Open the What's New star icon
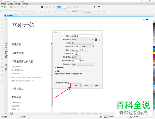Image resolution: width=155 pixels, height=119 pixels. point(6,52)
